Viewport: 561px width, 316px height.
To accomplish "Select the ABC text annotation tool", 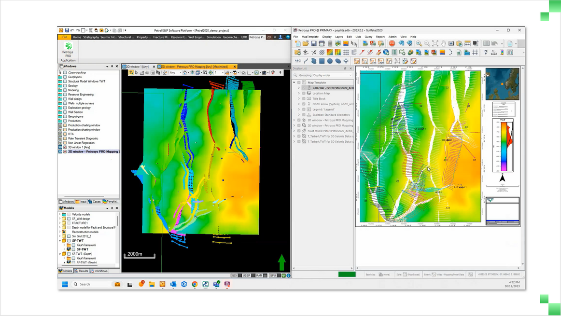I will (297, 61).
